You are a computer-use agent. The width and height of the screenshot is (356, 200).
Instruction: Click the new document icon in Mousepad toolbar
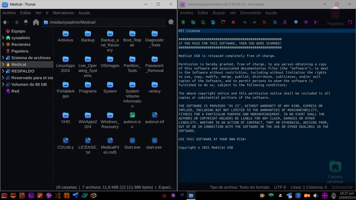tap(183, 22)
